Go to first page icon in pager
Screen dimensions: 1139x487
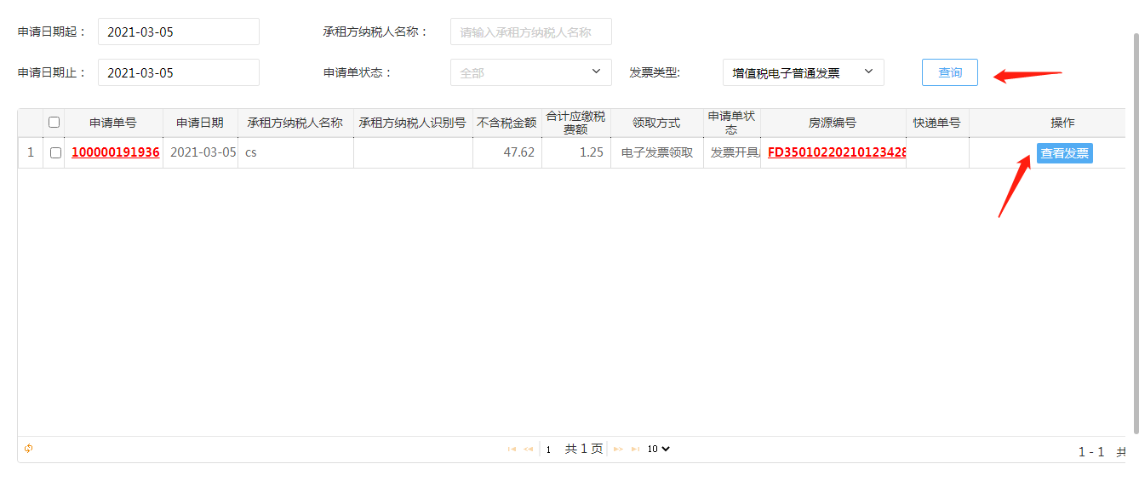pyautogui.click(x=512, y=449)
